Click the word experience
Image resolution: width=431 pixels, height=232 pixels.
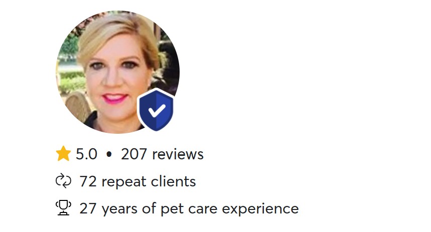pyautogui.click(x=260, y=209)
